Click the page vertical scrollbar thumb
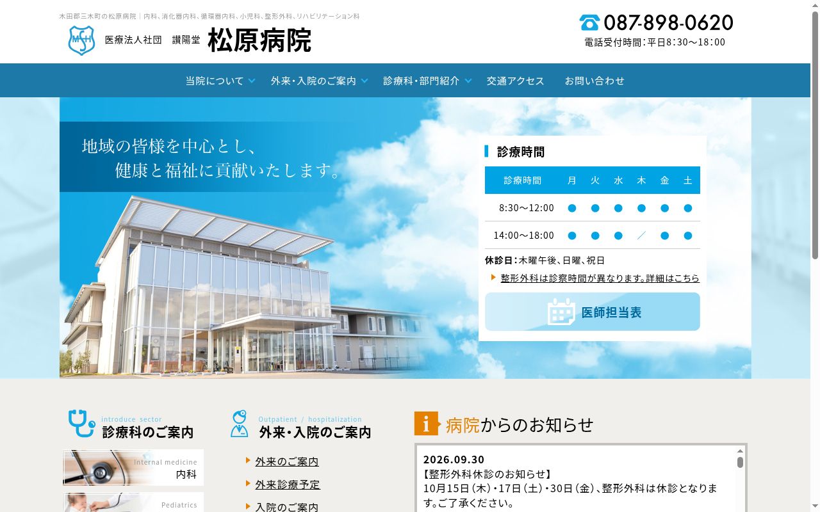The height and width of the screenshot is (512, 820). (x=815, y=134)
